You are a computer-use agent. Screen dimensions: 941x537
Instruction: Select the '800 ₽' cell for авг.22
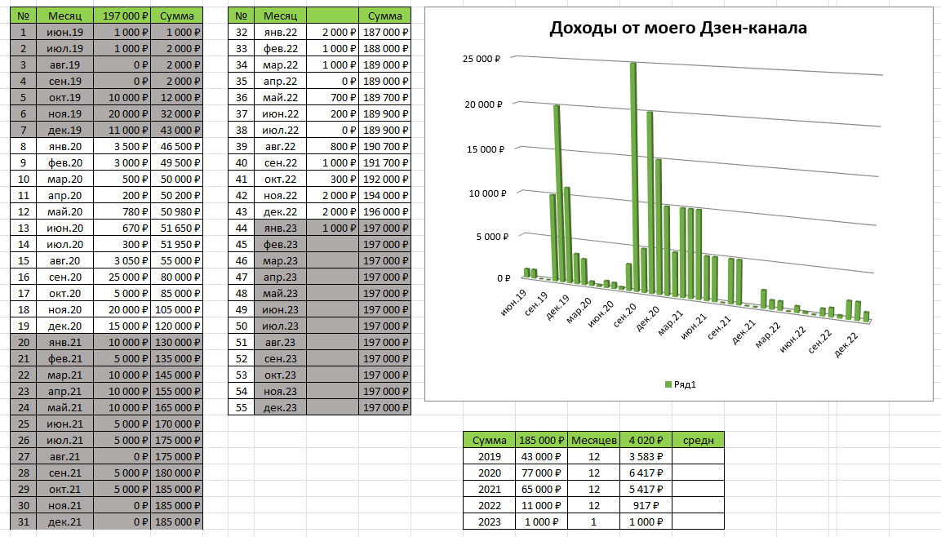(333, 146)
